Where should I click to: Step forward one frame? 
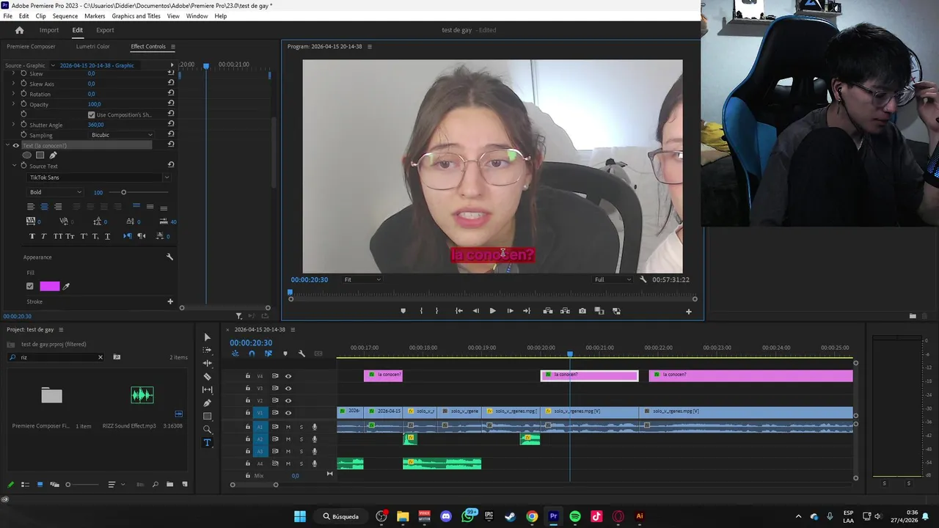coord(510,311)
